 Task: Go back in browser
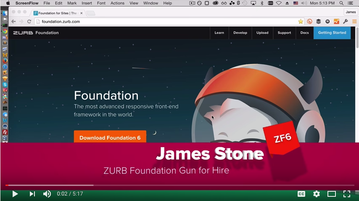click(x=13, y=21)
